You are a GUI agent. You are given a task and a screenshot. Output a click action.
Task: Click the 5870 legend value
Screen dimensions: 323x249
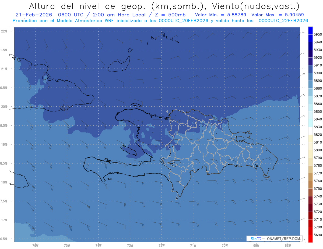tap(318, 96)
